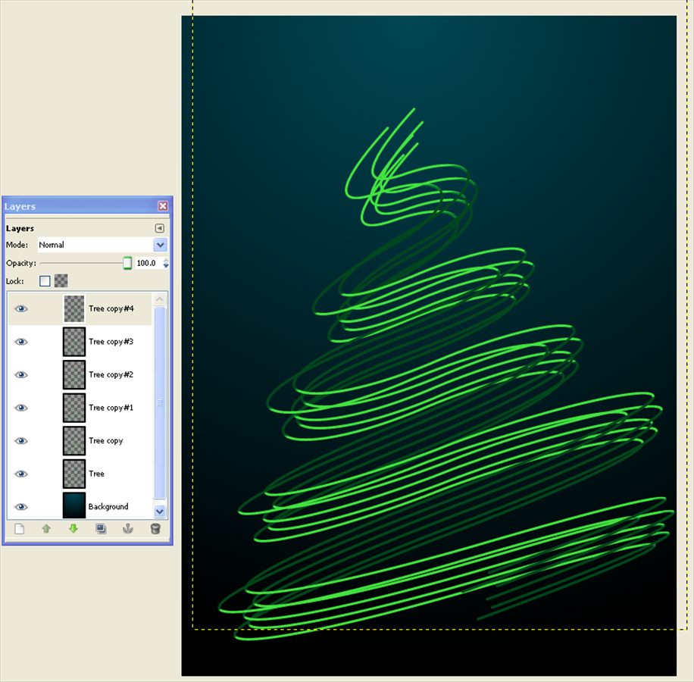The height and width of the screenshot is (682, 694).
Task: Select the Tree copy#2 layer thumbnail
Action: [x=74, y=375]
